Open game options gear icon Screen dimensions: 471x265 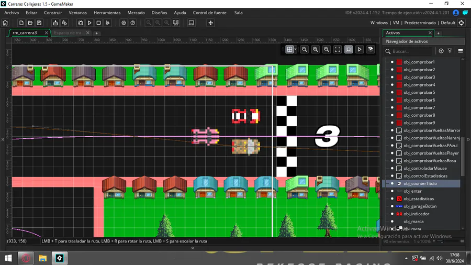pyautogui.click(x=124, y=23)
